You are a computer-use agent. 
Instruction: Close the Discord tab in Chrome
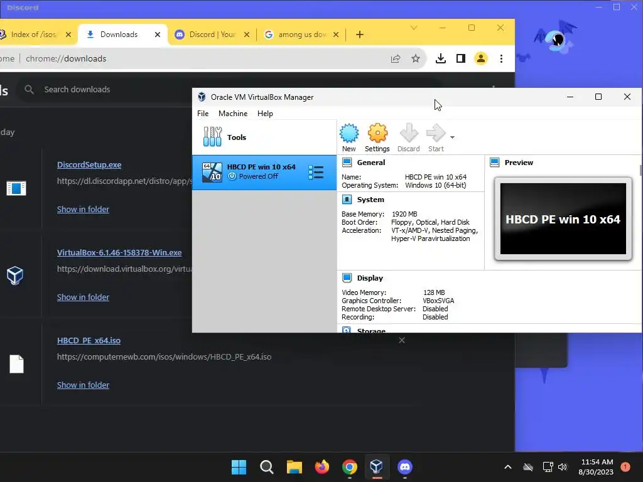(x=246, y=35)
